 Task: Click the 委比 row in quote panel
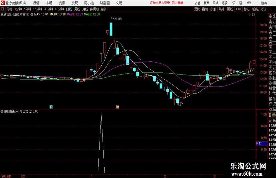272,16
